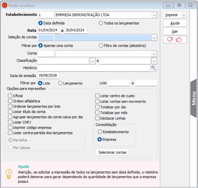Click the first Classificação input field
This screenshot has width=198, height=188.
tap(63, 61)
